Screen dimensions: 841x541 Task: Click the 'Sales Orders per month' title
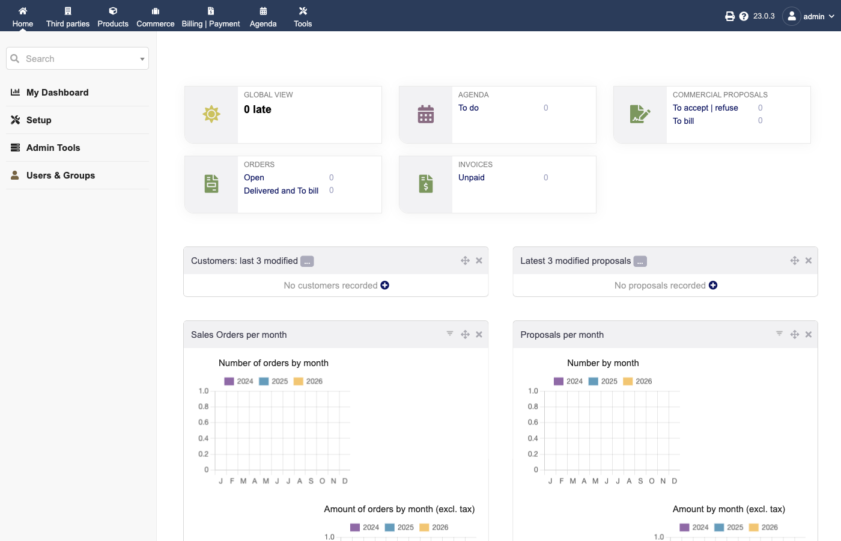tap(239, 335)
